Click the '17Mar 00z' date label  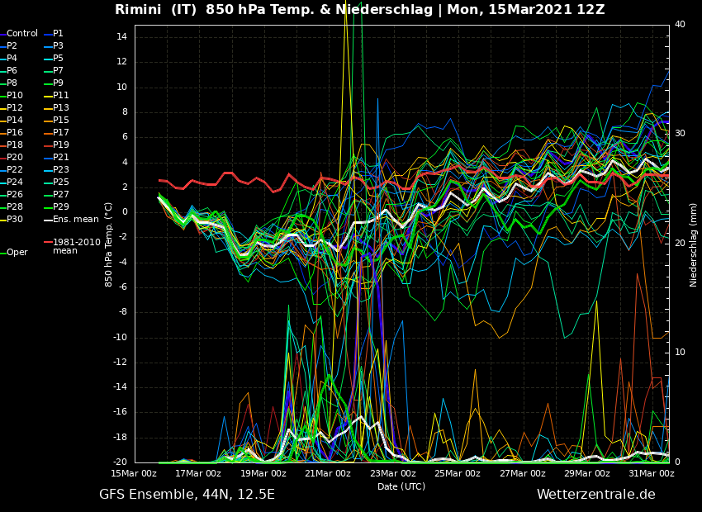198,473
